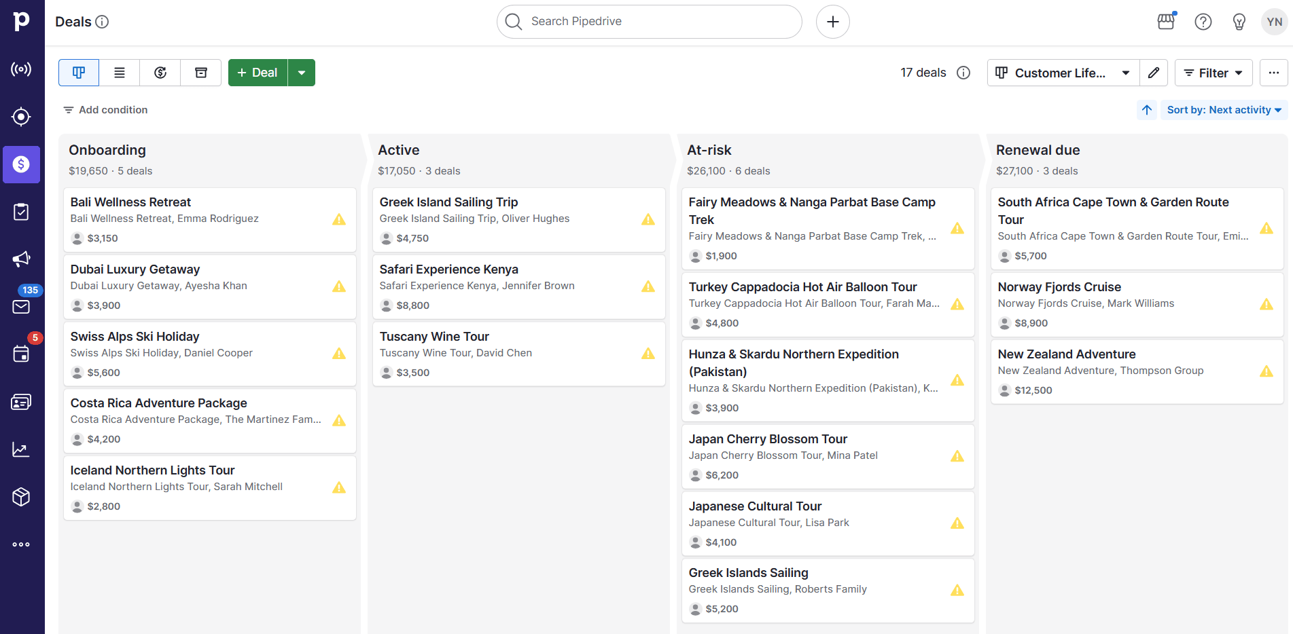The width and height of the screenshot is (1293, 634).
Task: Open the Contacts card icon in sidebar
Action: 21,402
